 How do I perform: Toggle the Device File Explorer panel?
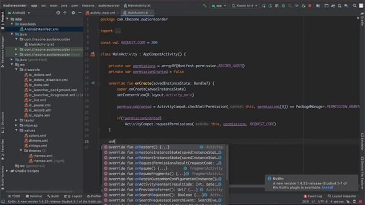[x=363, y=173]
